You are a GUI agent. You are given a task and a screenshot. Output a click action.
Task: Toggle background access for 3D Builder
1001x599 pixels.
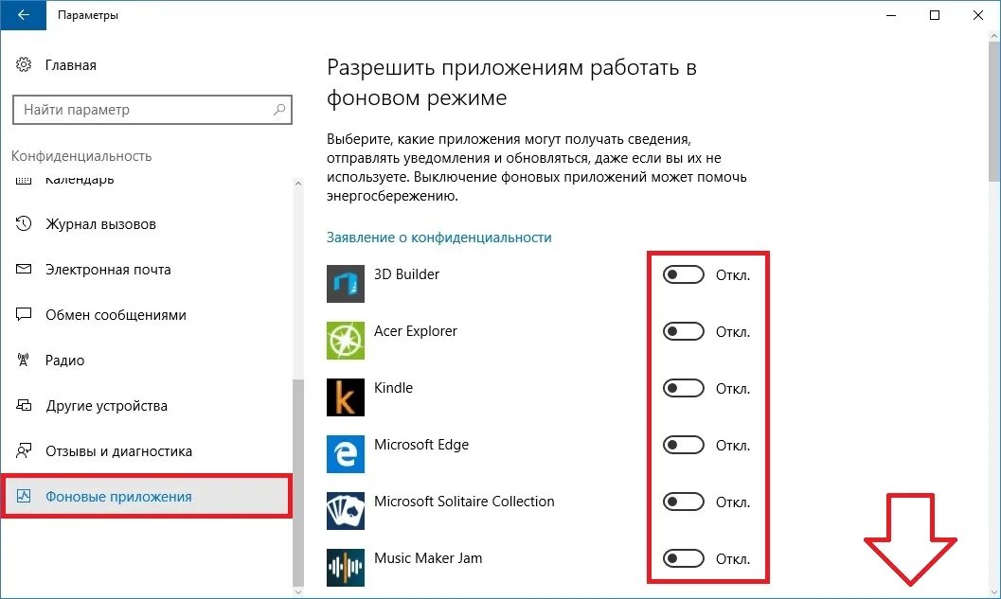click(683, 275)
